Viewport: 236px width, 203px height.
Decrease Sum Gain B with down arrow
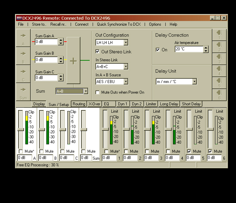click(x=61, y=61)
